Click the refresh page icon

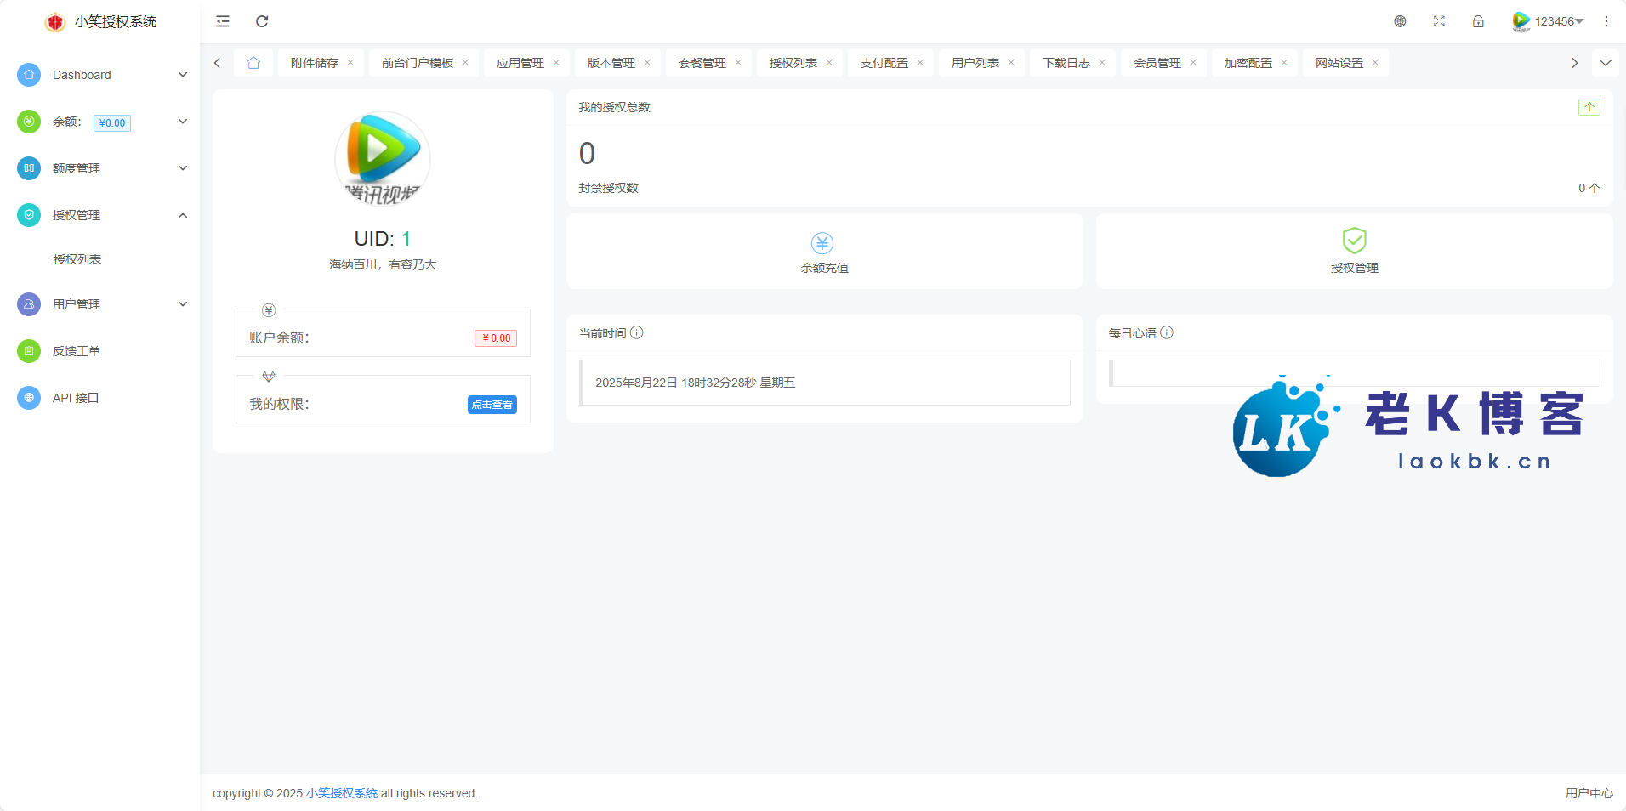pyautogui.click(x=262, y=21)
